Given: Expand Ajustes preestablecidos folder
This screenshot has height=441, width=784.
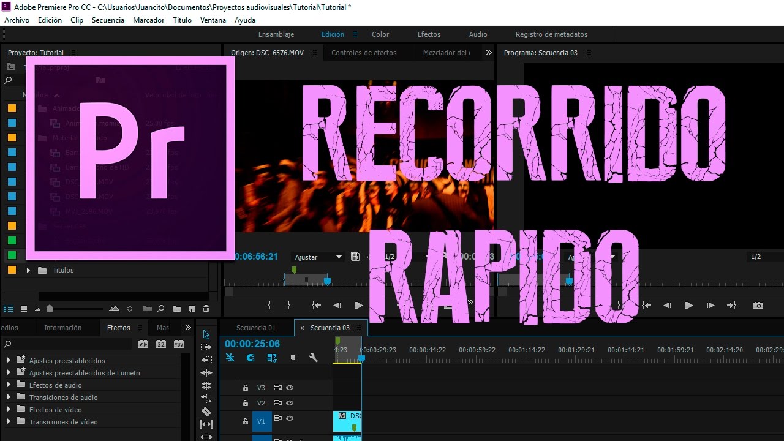Looking at the screenshot, I should (x=9, y=360).
